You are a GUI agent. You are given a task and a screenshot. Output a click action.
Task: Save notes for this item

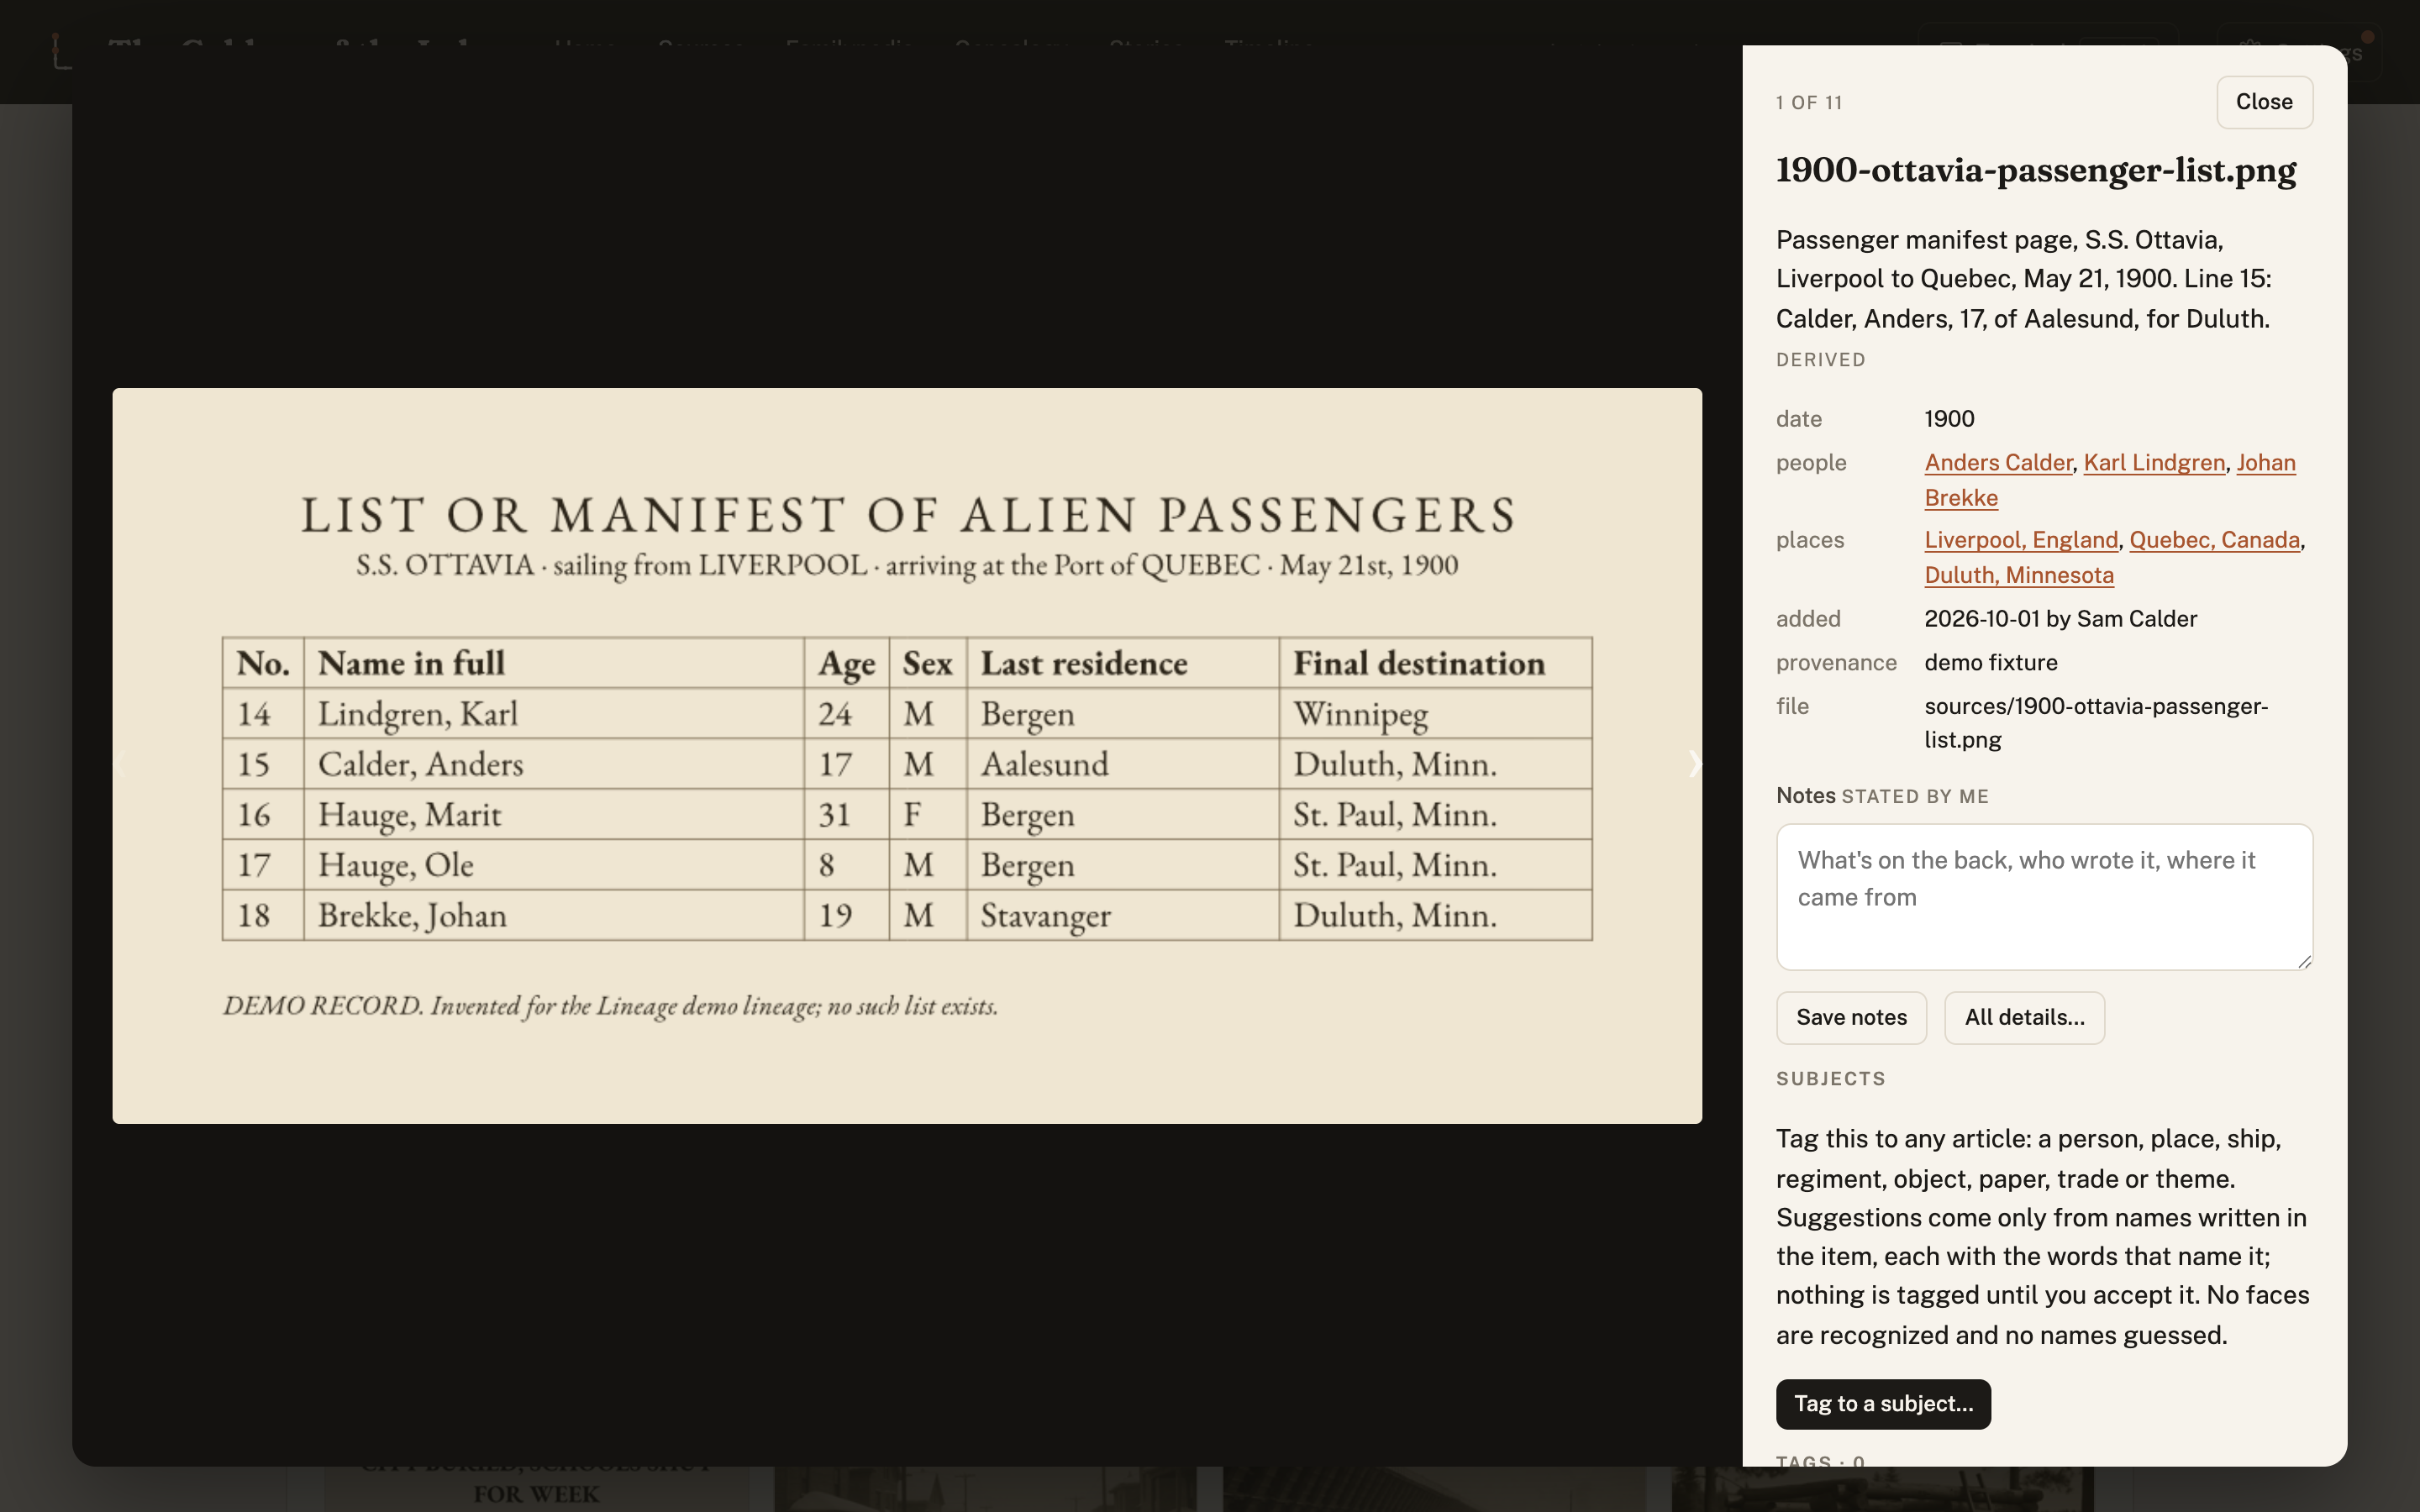(x=1851, y=1018)
